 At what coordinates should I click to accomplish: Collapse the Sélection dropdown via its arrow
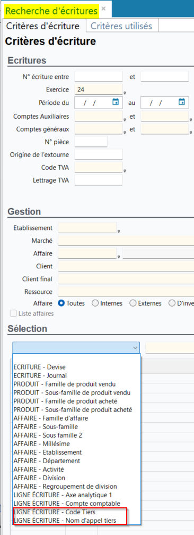(x=135, y=348)
